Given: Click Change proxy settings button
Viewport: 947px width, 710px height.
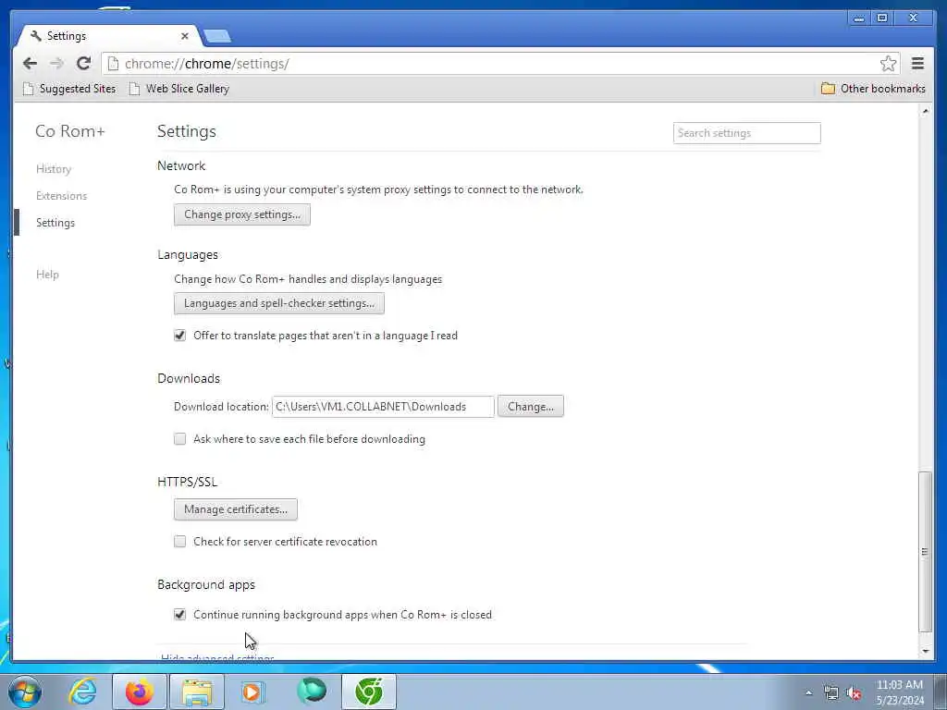Looking at the screenshot, I should 242,214.
